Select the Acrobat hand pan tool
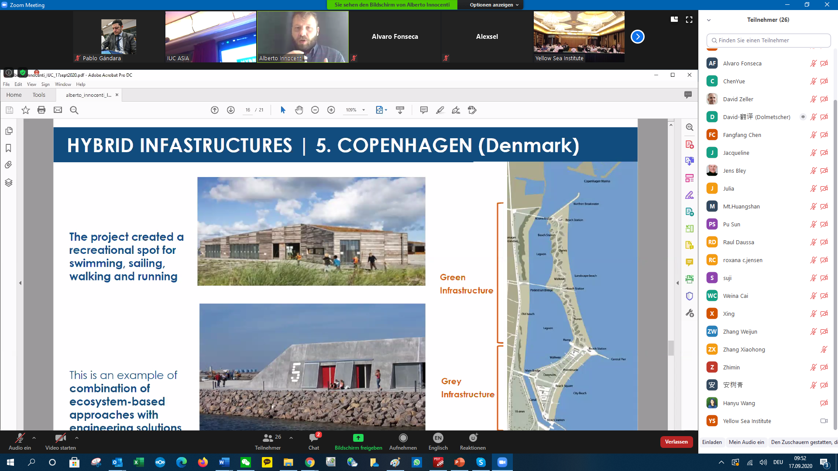 [299, 110]
